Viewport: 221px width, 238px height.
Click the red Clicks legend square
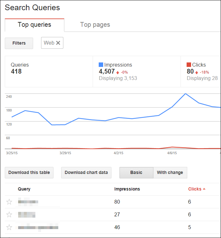click(189, 65)
